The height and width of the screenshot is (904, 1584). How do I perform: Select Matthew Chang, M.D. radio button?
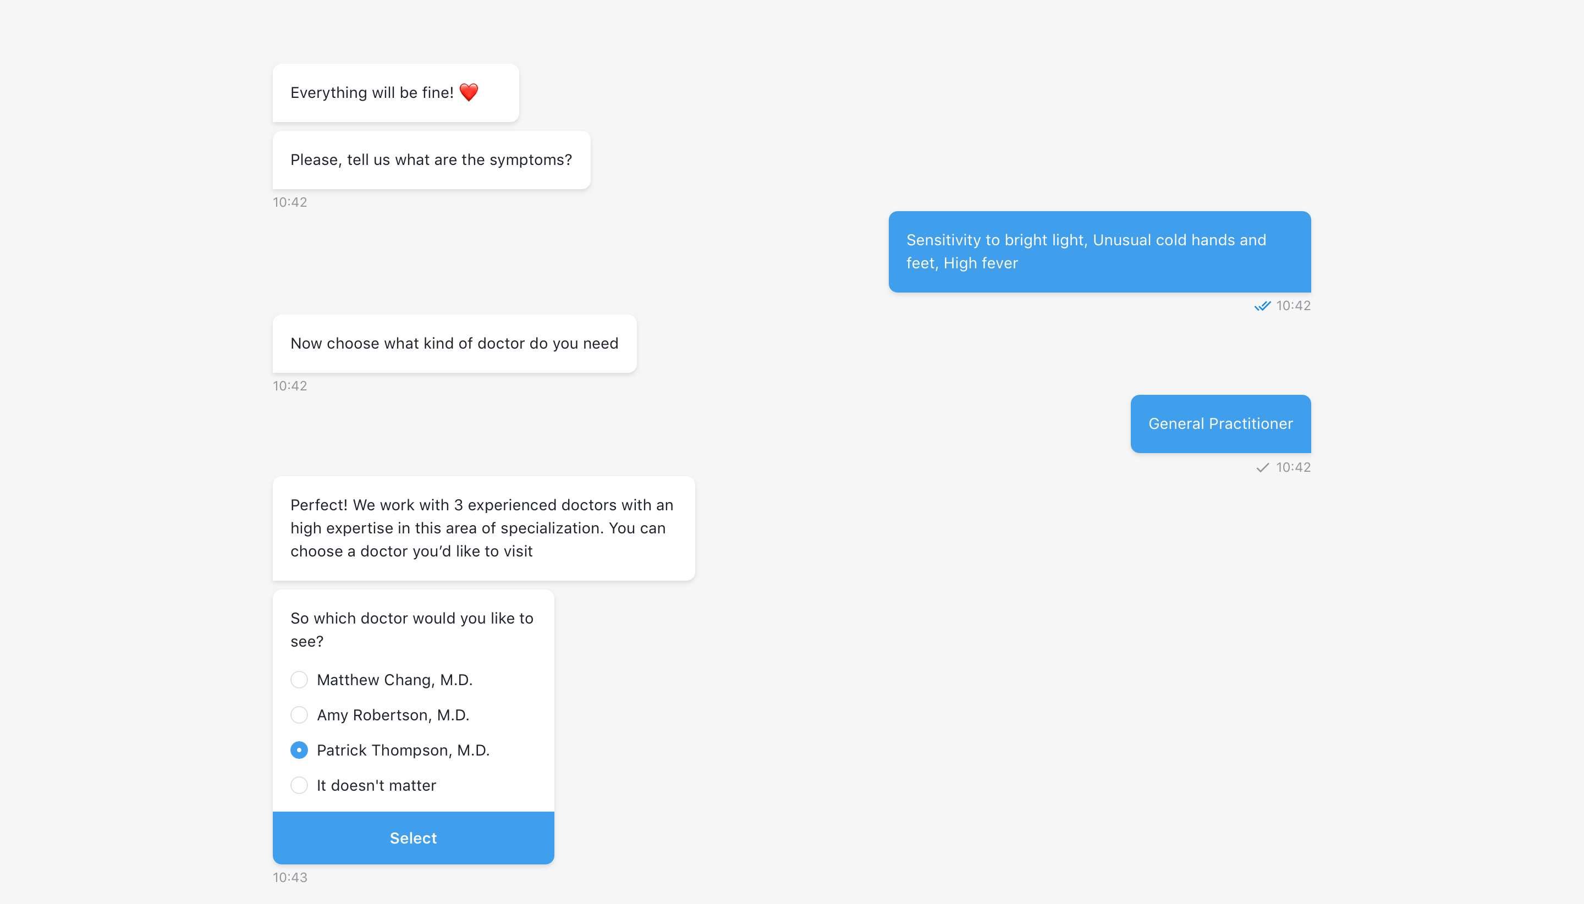tap(299, 680)
